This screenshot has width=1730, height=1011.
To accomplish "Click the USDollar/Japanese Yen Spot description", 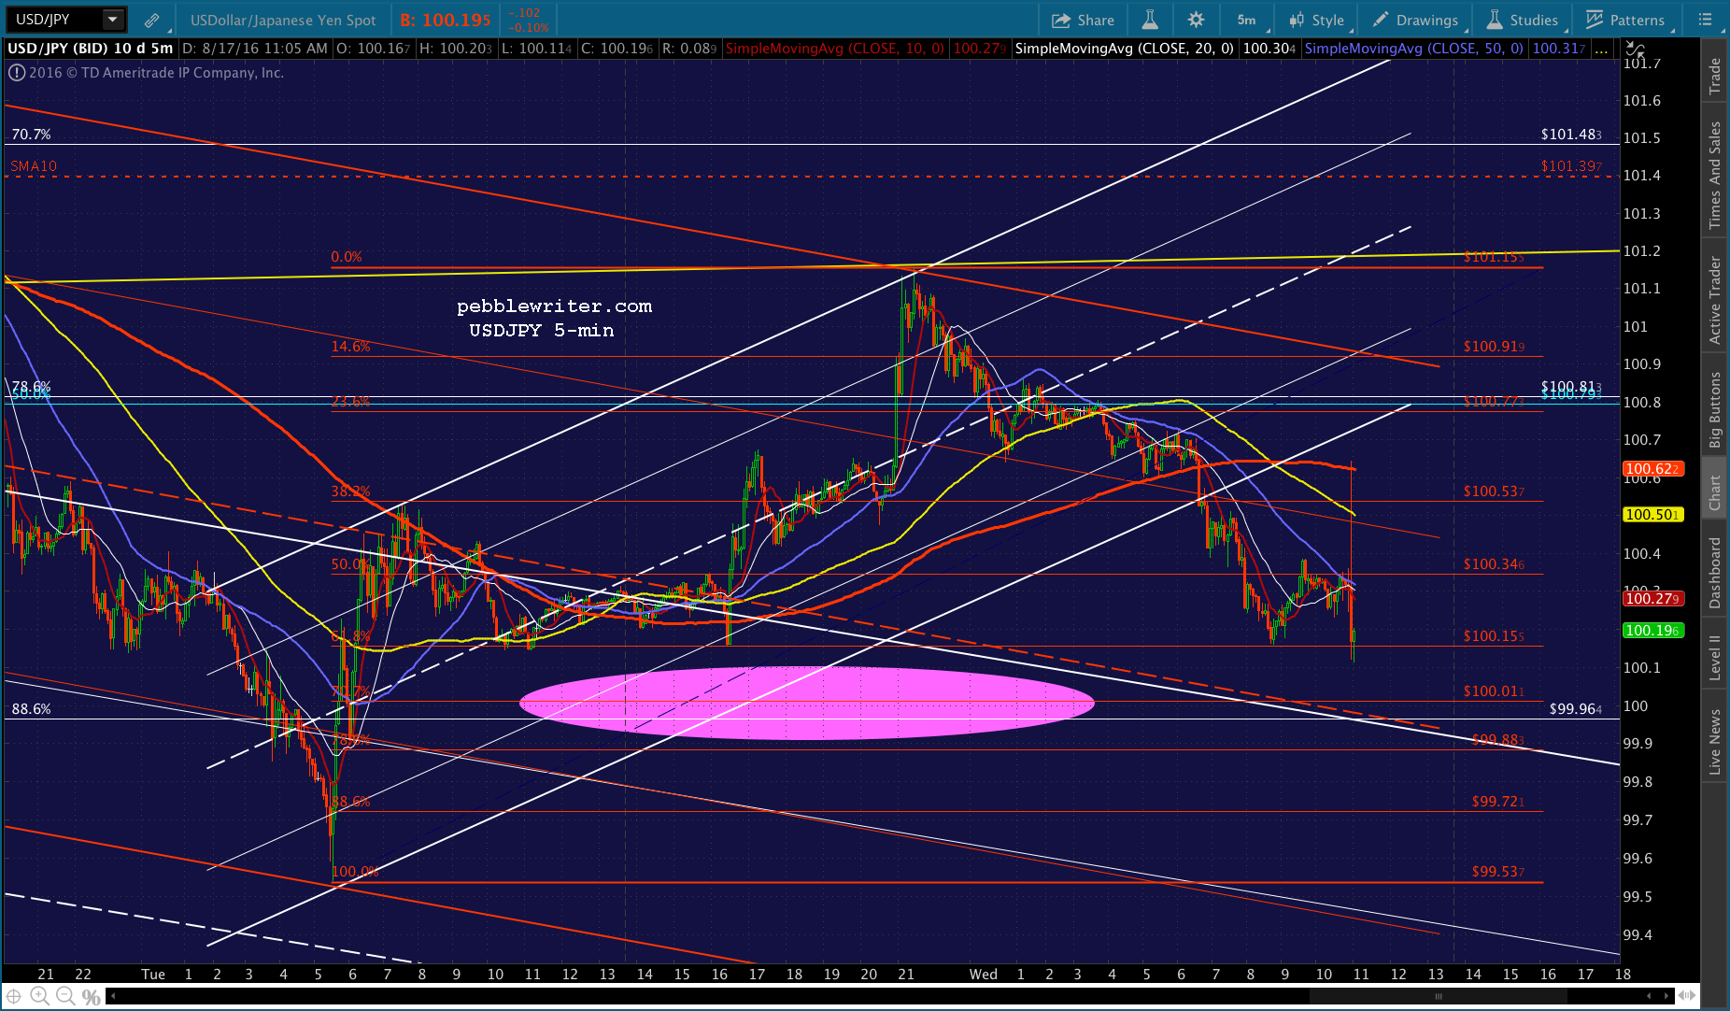I will click(283, 20).
